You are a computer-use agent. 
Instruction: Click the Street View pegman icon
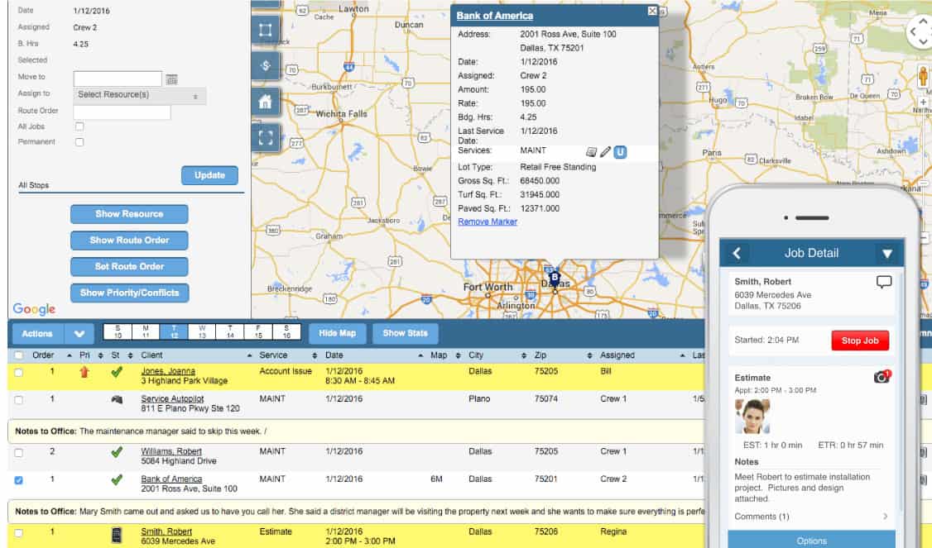coord(923,77)
